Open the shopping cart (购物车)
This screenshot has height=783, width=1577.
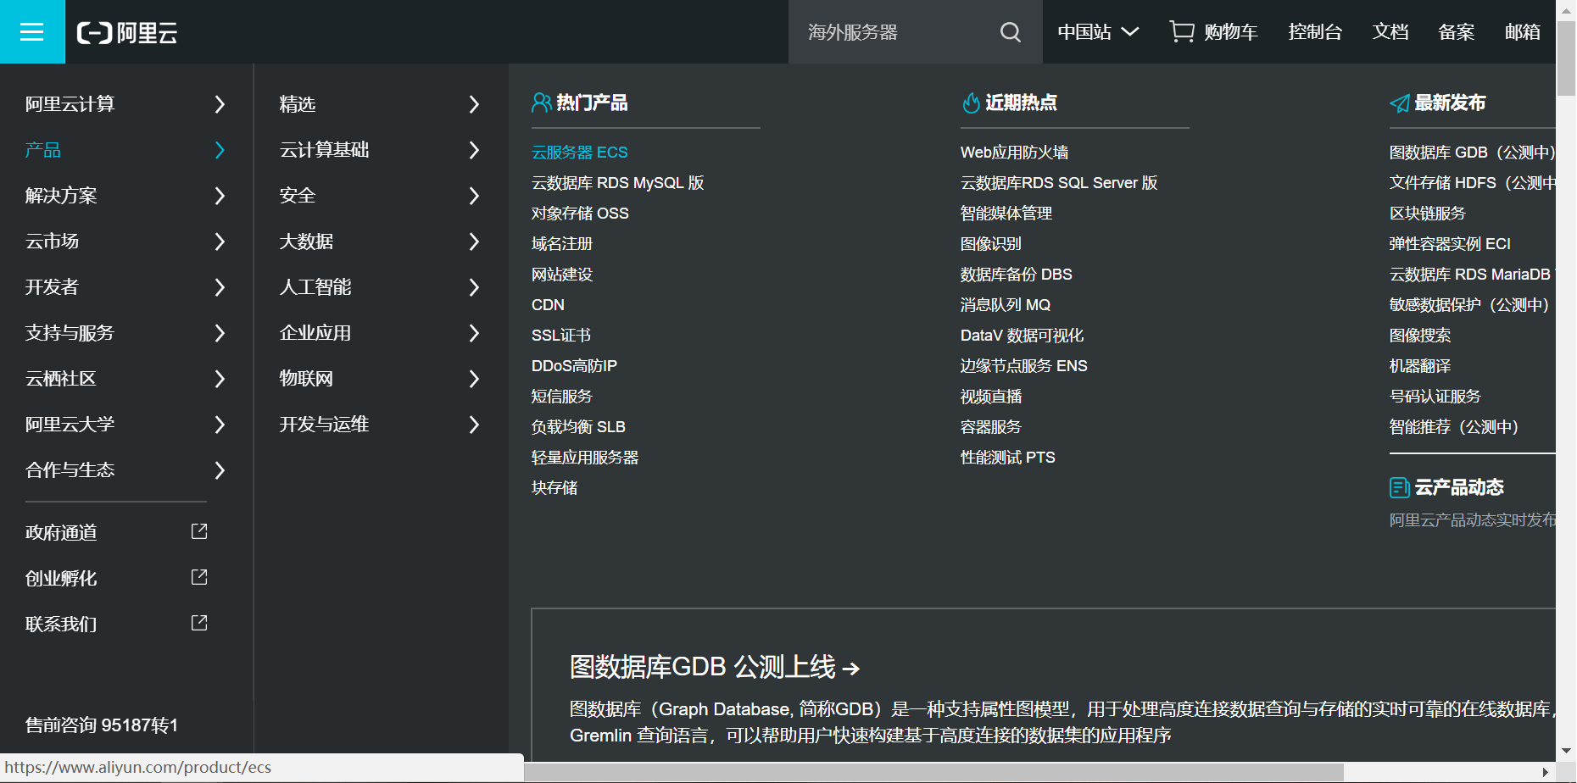(1212, 31)
